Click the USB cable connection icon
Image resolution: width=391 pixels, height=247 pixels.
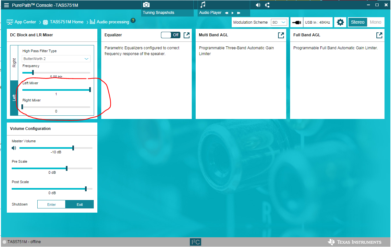tap(297, 22)
